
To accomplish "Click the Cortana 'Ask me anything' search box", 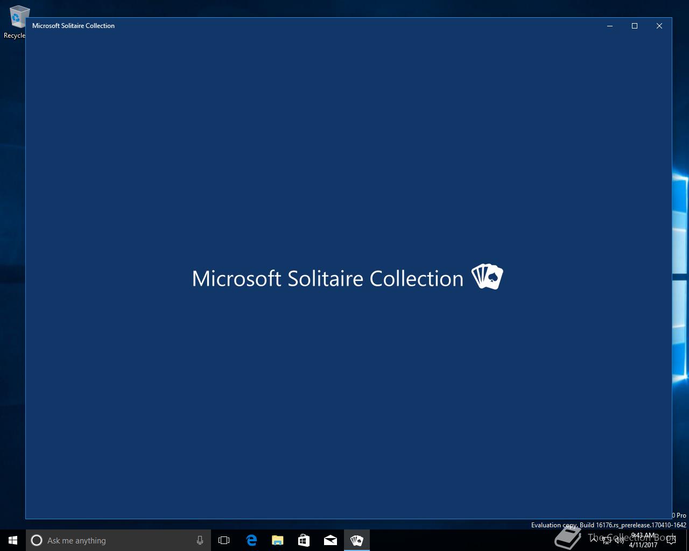I will [118, 540].
